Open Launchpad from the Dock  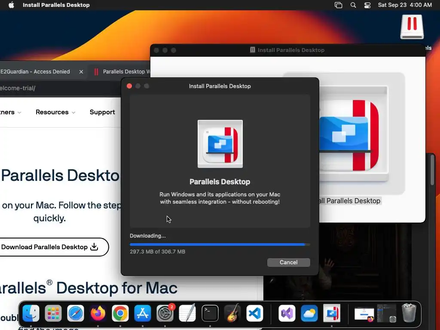point(53,313)
